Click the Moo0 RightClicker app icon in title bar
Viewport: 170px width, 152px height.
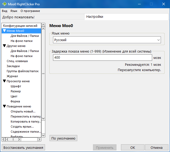4,4
